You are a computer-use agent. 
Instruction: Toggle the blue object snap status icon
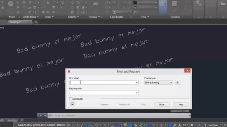click(x=117, y=125)
